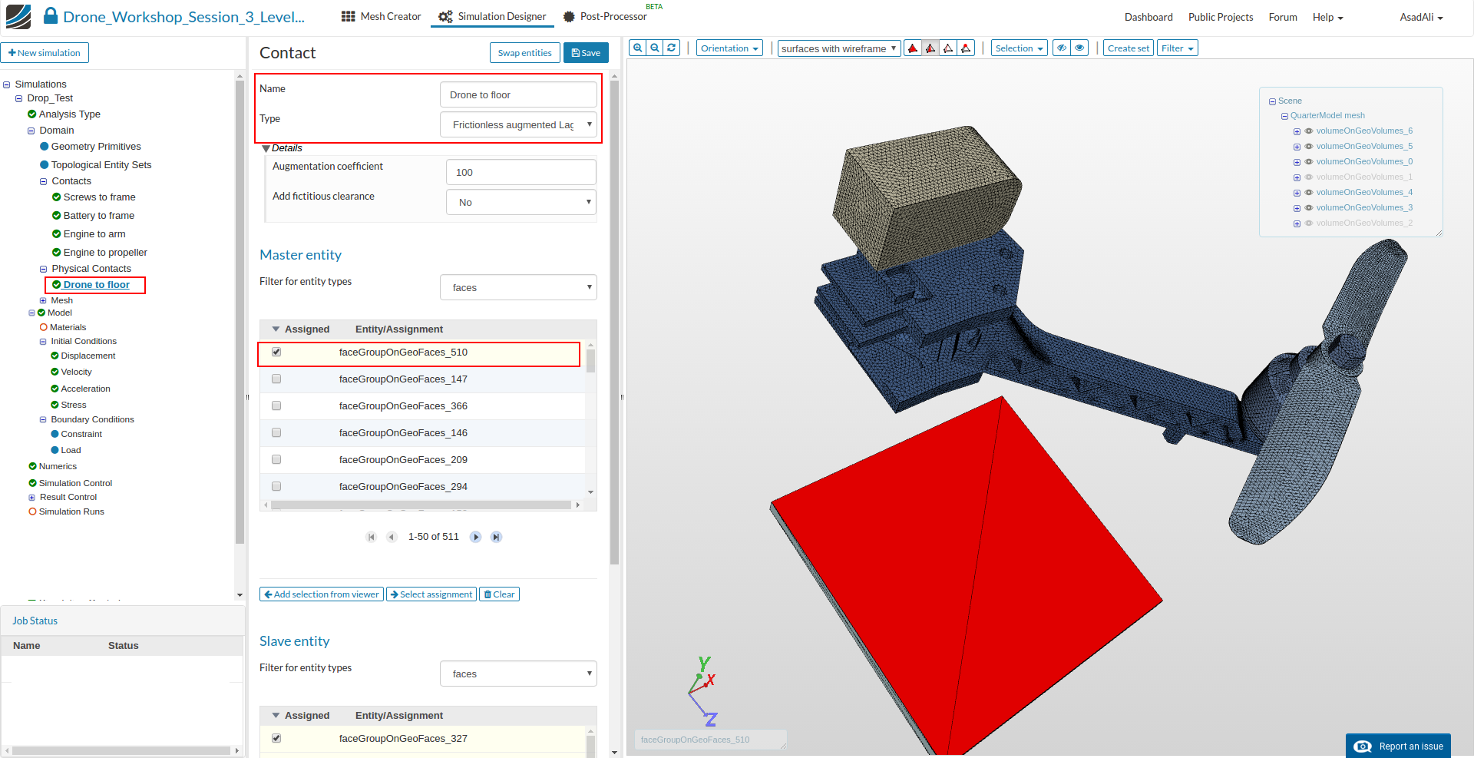The image size is (1474, 758).
Task: Switch to the Mesh Creator tab
Action: pyautogui.click(x=382, y=16)
